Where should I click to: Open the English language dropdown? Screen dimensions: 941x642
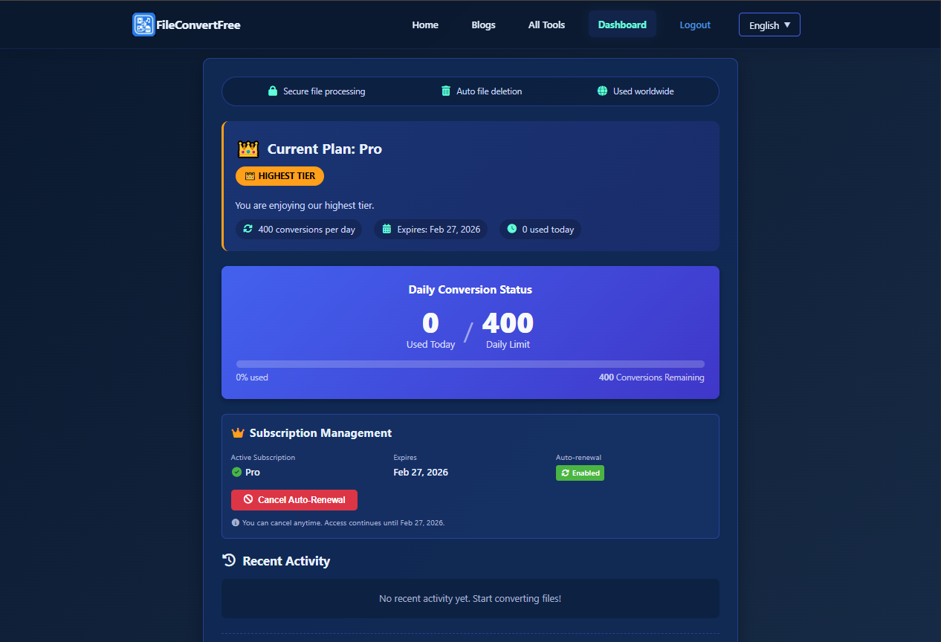pyautogui.click(x=769, y=25)
